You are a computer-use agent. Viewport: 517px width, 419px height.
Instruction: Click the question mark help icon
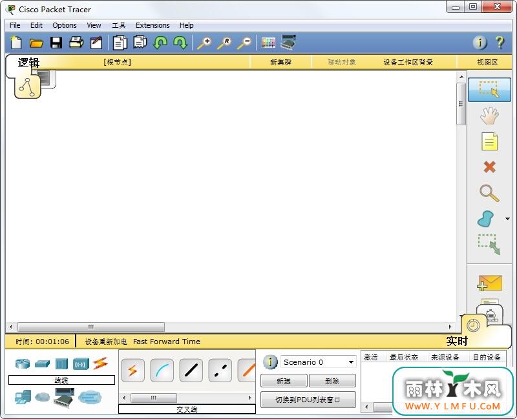tap(500, 43)
